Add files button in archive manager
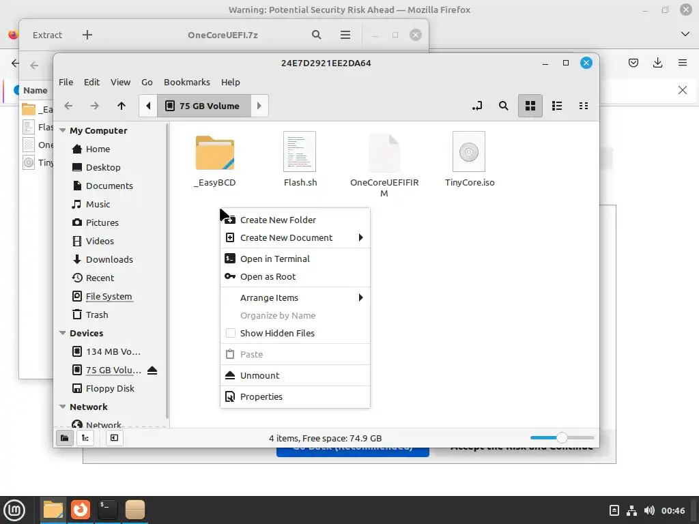699x524 pixels. (87, 35)
